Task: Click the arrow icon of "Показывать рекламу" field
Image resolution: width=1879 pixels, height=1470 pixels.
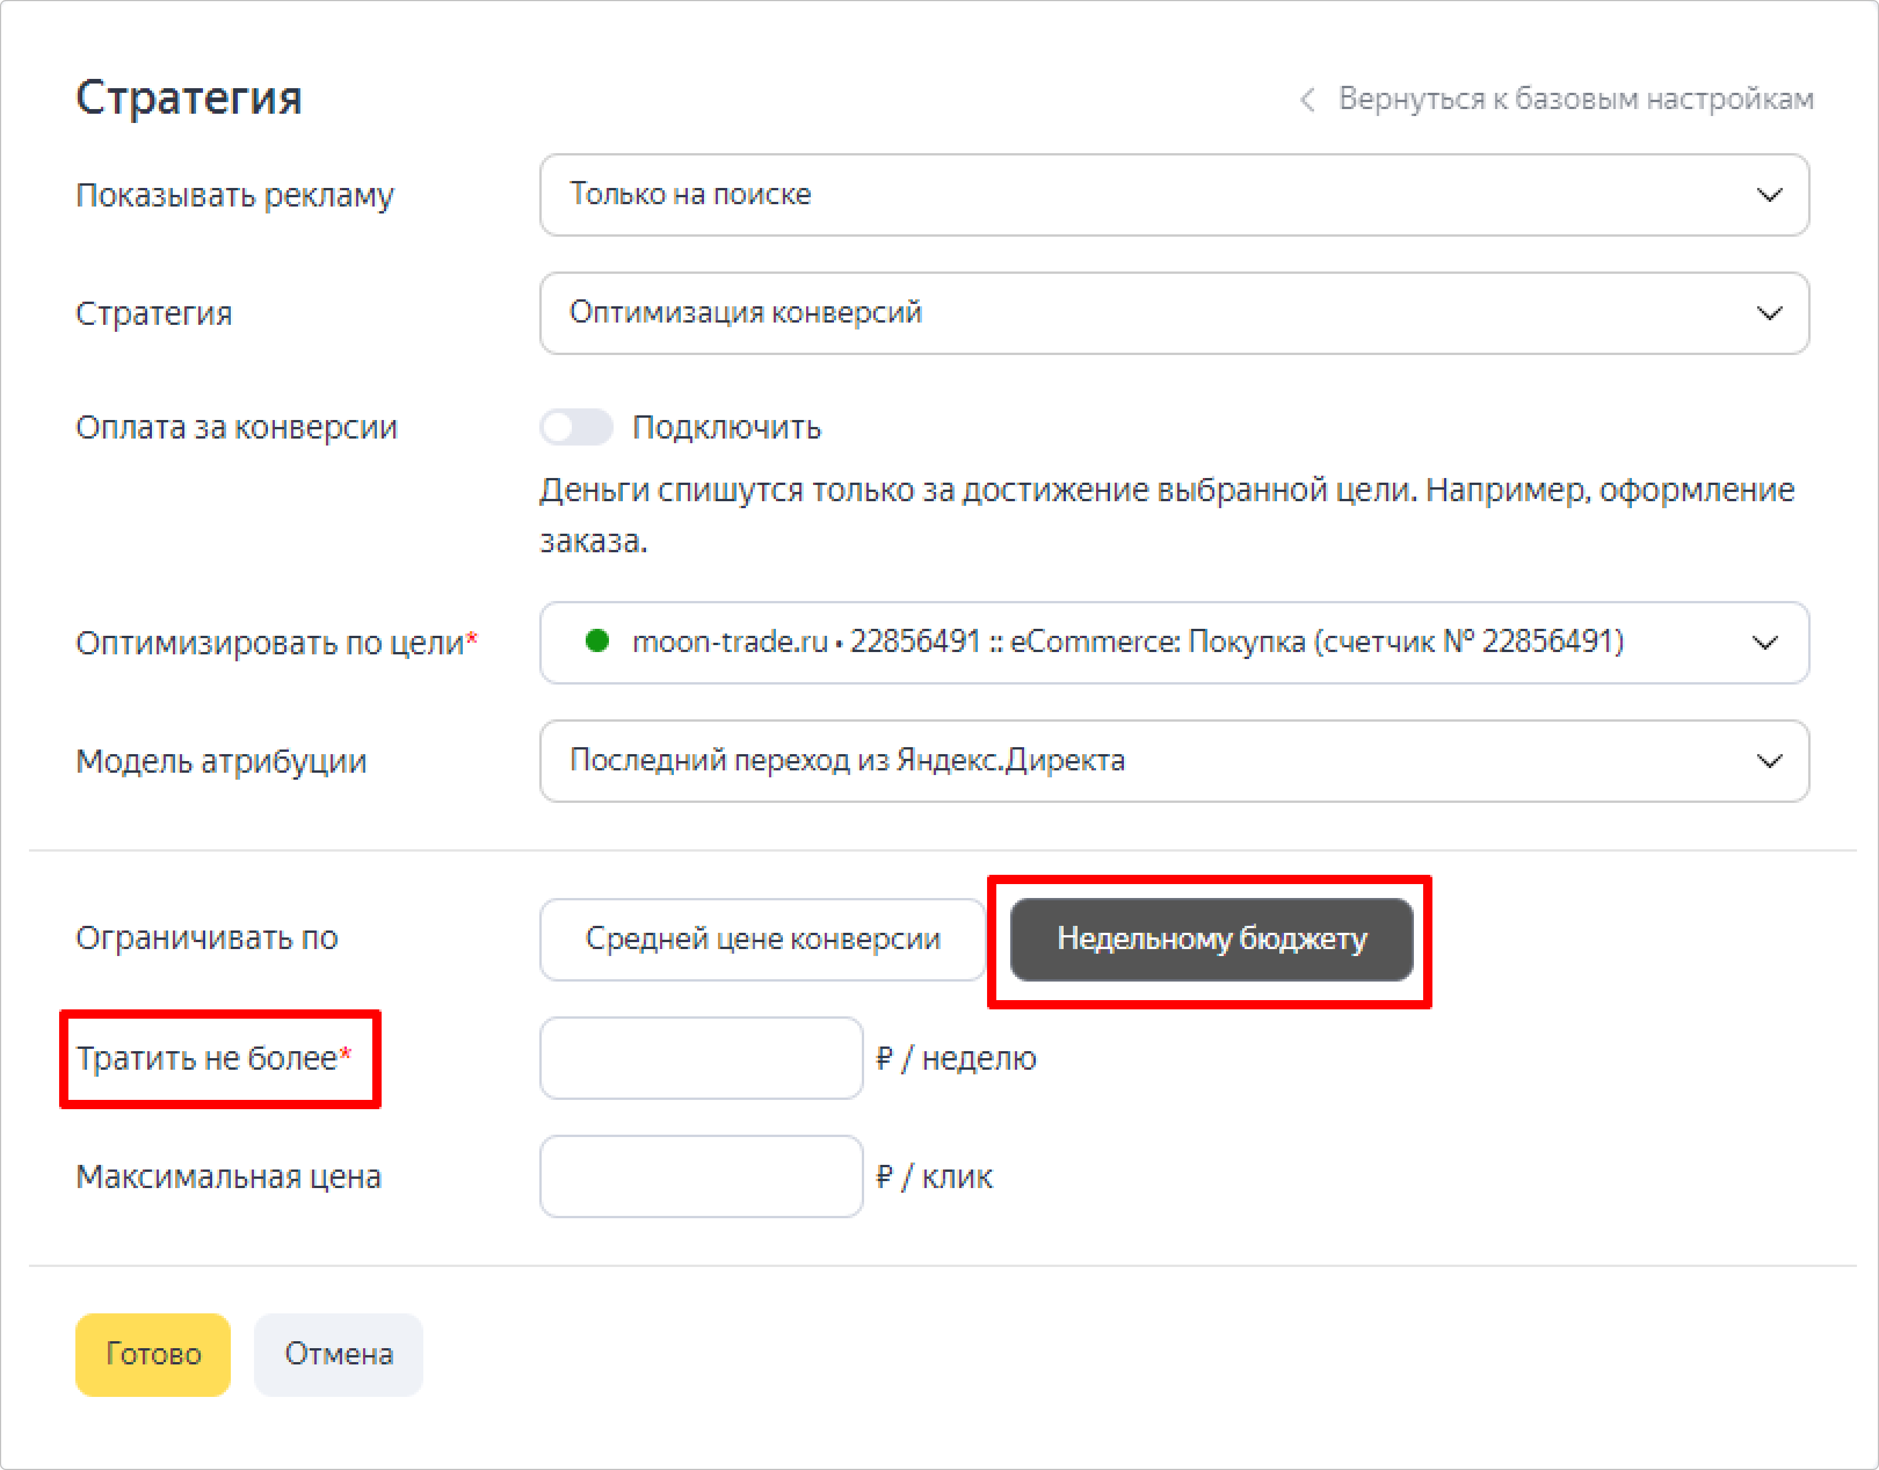Action: tap(1768, 195)
